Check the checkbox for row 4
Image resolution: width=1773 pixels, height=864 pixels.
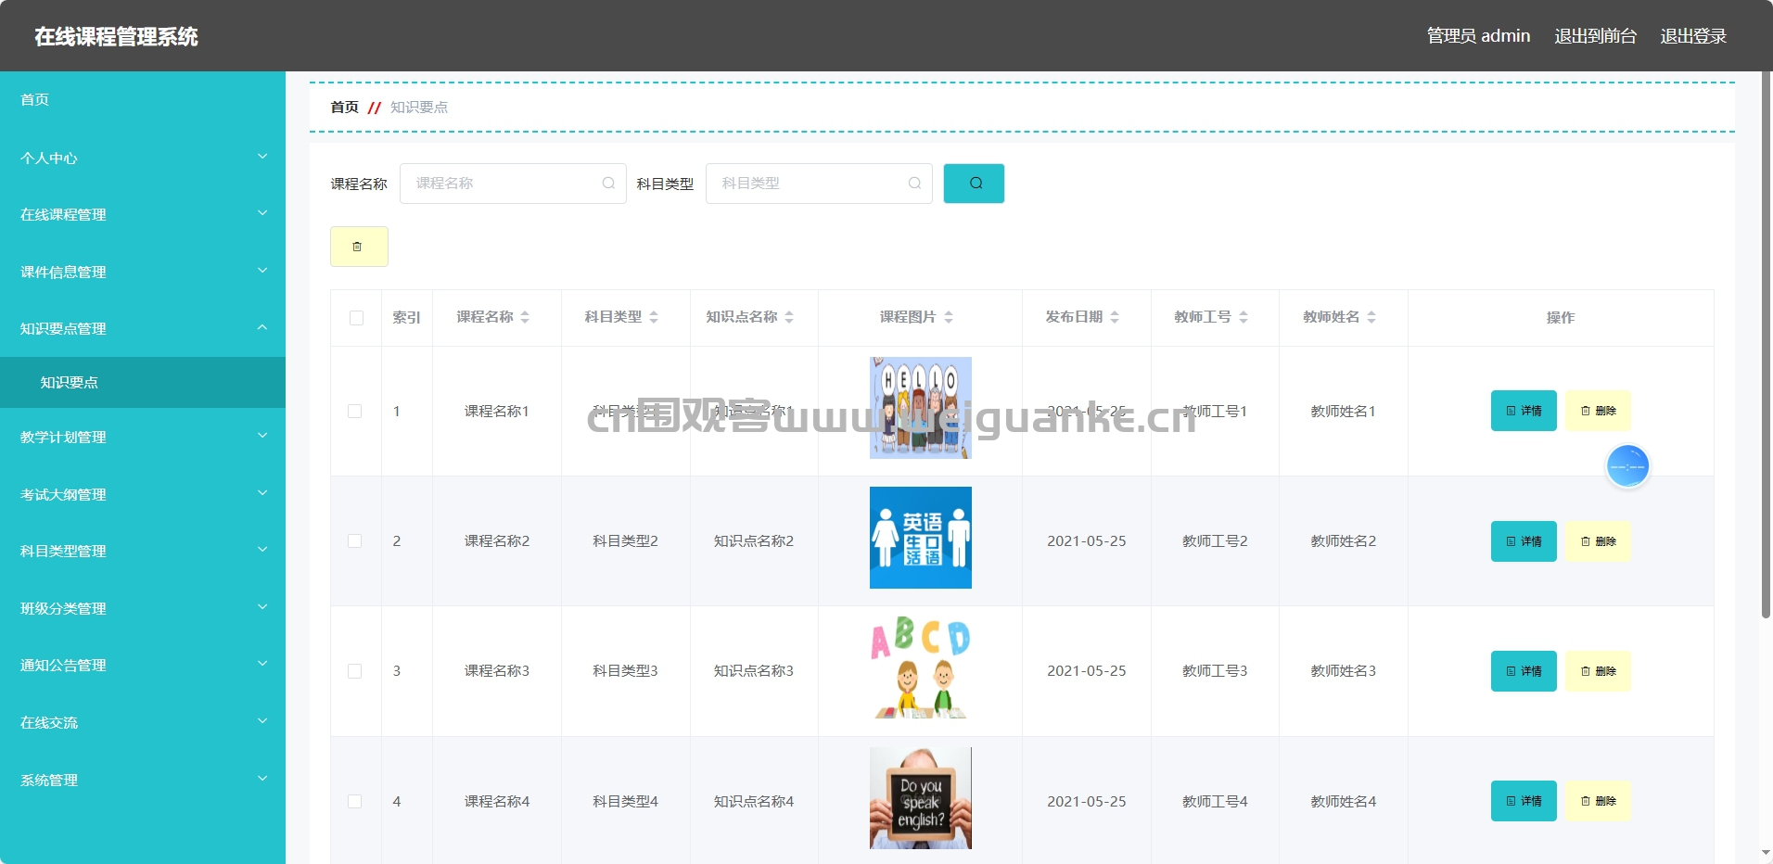click(355, 802)
